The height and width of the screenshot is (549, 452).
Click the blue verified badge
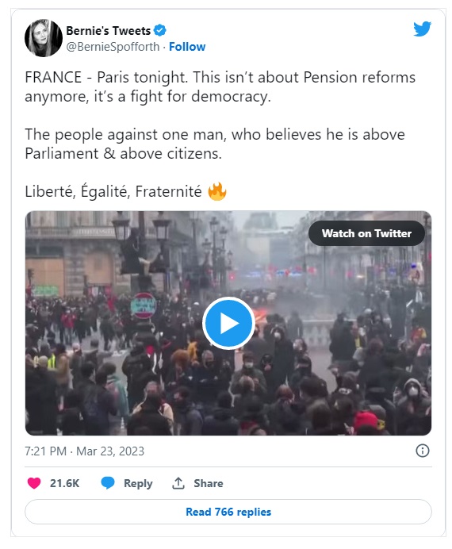tap(160, 30)
